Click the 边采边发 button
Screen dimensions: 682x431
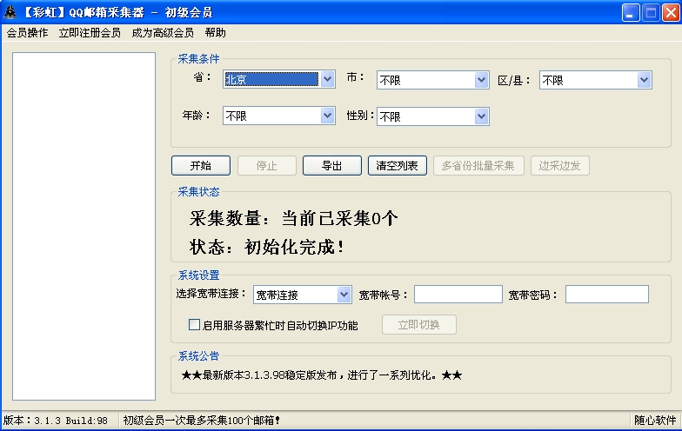[560, 165]
